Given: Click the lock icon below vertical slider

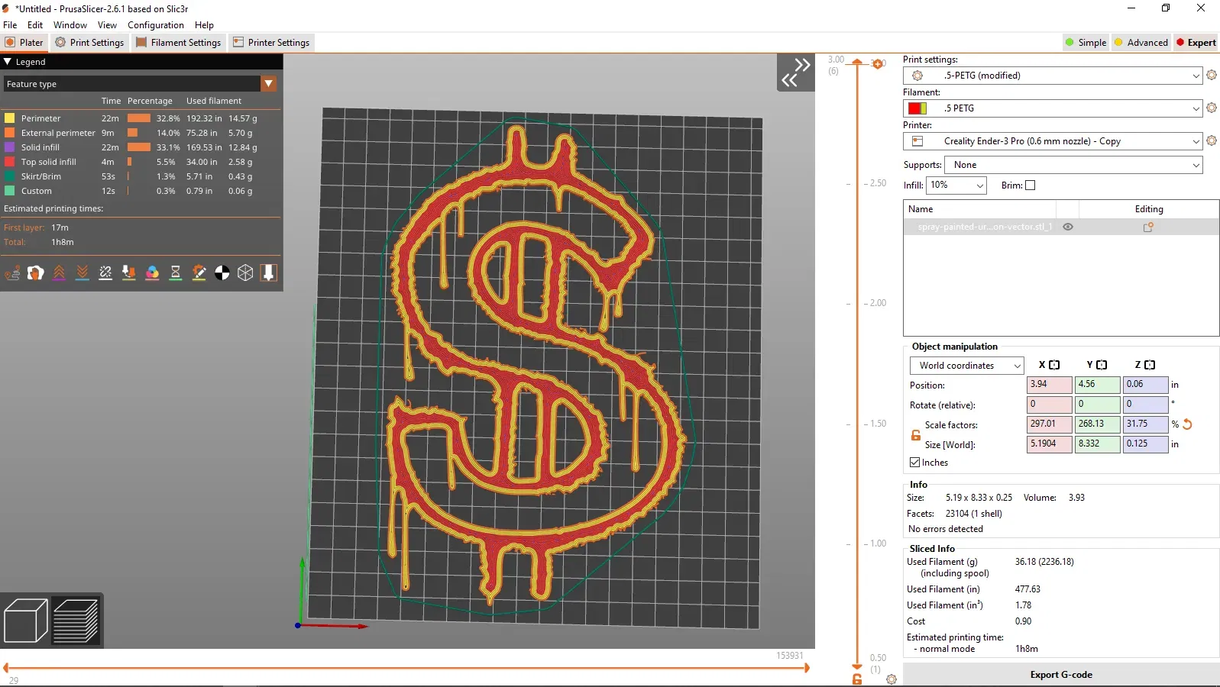Looking at the screenshot, I should point(857,679).
